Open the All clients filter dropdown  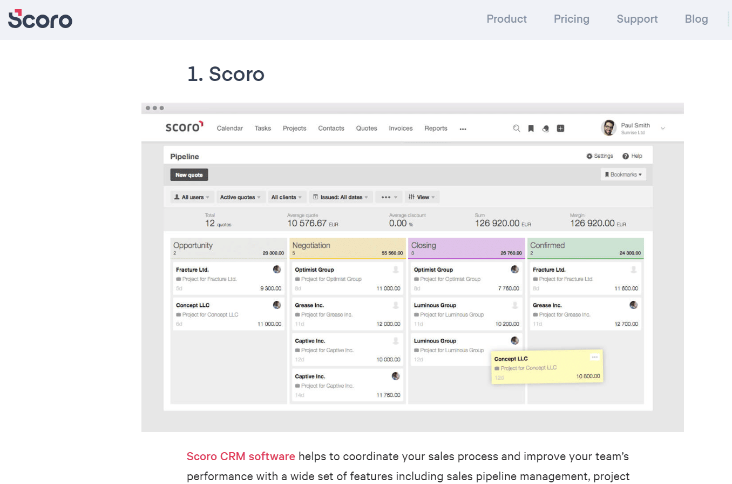pos(287,197)
